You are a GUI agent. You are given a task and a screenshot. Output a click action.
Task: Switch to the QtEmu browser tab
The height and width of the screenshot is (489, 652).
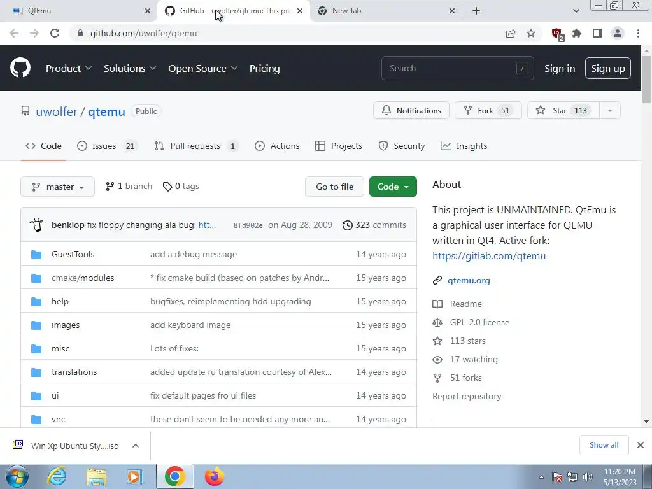click(x=79, y=11)
